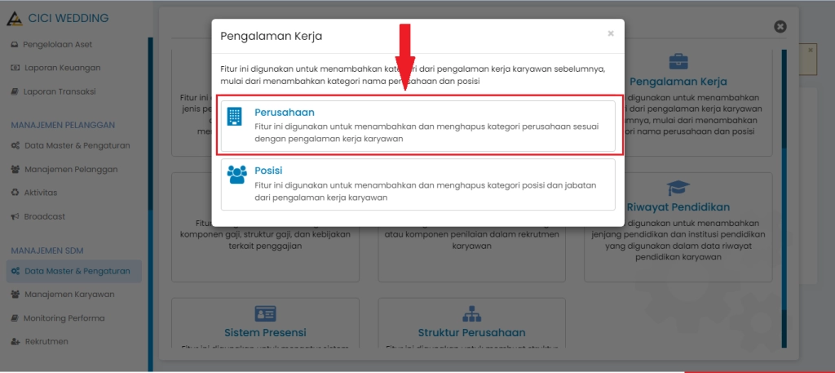Image resolution: width=835 pixels, height=373 pixels.
Task: Click the sidebar vertical scrollbar
Action: (150, 204)
